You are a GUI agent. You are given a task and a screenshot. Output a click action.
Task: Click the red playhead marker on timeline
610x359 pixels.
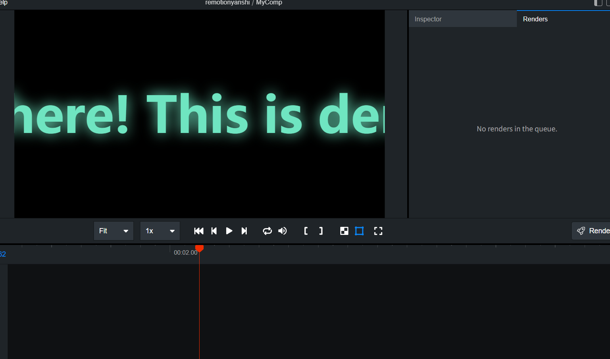[x=199, y=248]
